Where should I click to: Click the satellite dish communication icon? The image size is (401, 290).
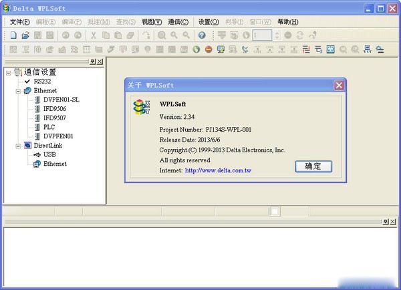tap(245, 49)
